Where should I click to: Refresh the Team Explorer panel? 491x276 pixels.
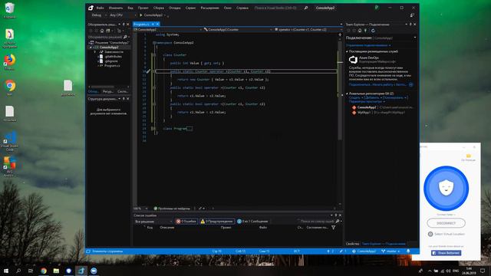[x=373, y=31]
